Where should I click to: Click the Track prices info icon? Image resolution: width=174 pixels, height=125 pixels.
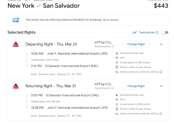coord(157,33)
